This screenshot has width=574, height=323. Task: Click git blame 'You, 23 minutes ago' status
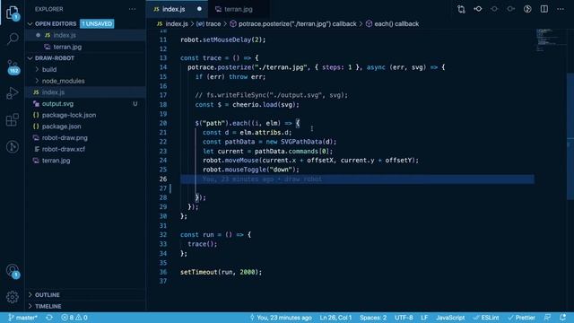tap(281, 318)
